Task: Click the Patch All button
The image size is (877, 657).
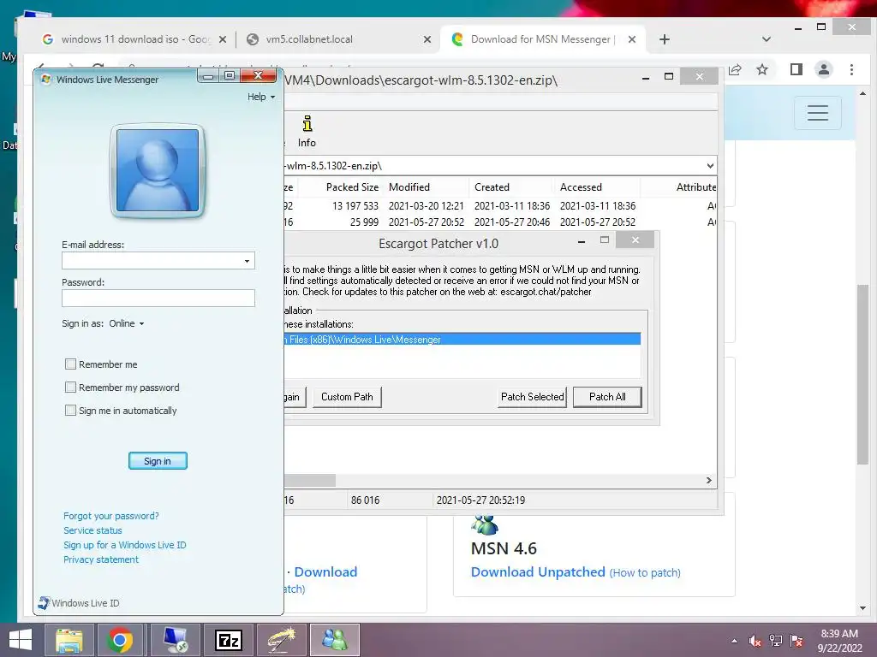Action: pyautogui.click(x=607, y=397)
